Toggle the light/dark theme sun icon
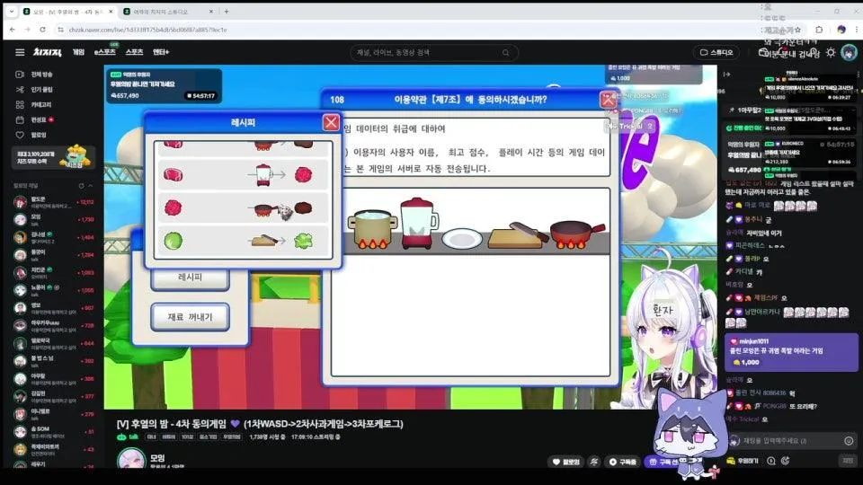The width and height of the screenshot is (863, 485). coord(831,53)
